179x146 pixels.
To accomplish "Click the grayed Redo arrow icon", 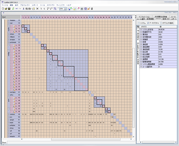I will [x=20, y=9].
